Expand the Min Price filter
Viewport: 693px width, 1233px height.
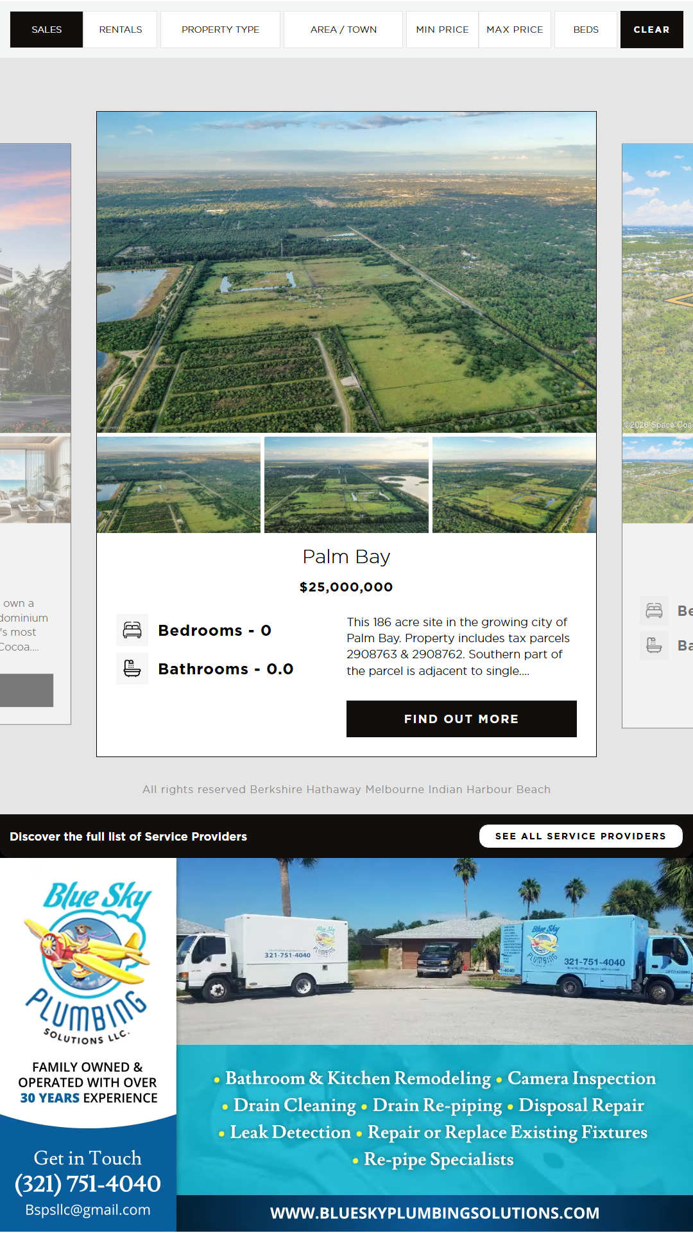tap(442, 30)
